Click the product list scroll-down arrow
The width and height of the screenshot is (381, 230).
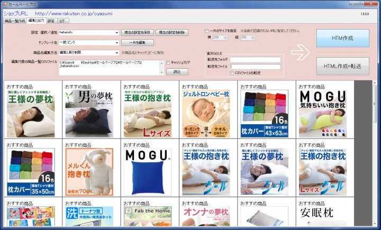pos(375,224)
